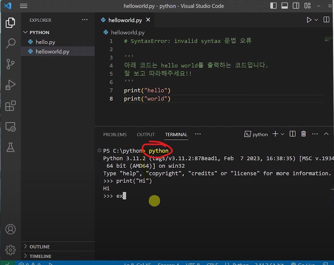The width and height of the screenshot is (334, 265).
Task: Open the Run and Debug view
Action: (10, 85)
